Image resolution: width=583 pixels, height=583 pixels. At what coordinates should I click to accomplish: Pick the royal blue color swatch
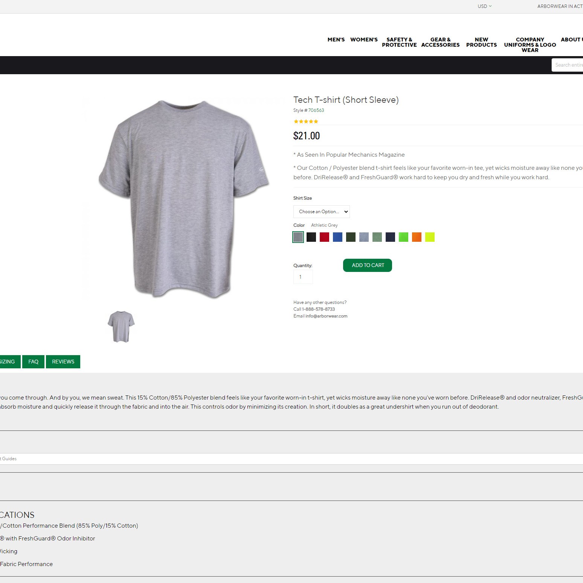click(337, 237)
